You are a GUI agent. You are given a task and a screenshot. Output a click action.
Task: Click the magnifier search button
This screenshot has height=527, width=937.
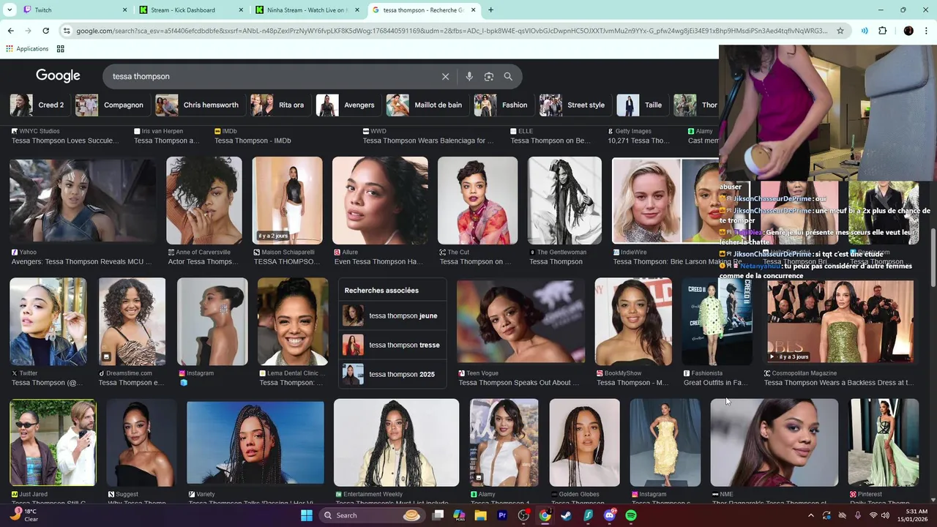click(x=508, y=76)
